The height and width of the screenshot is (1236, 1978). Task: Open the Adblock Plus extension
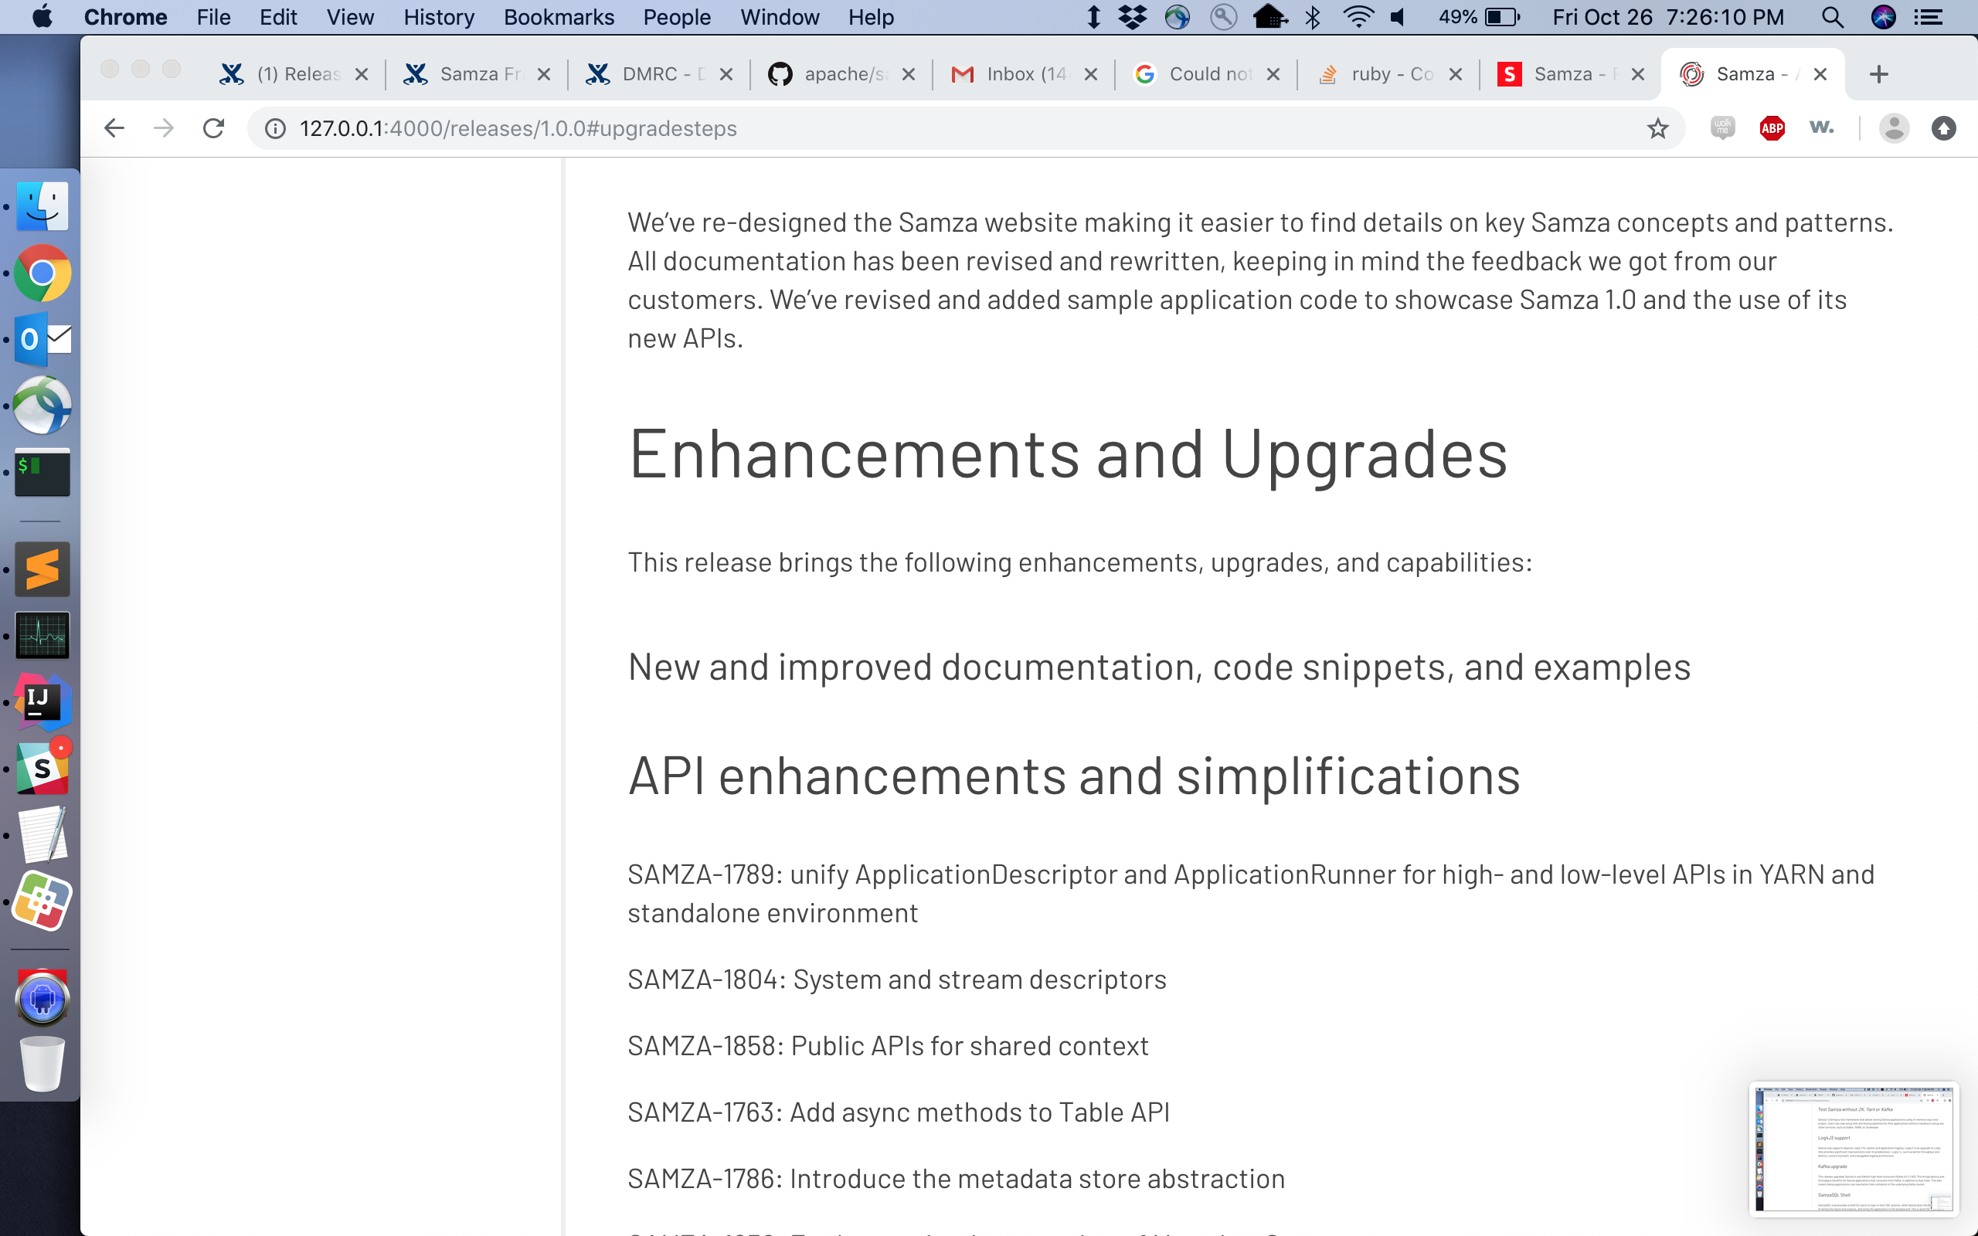pyautogui.click(x=1771, y=128)
